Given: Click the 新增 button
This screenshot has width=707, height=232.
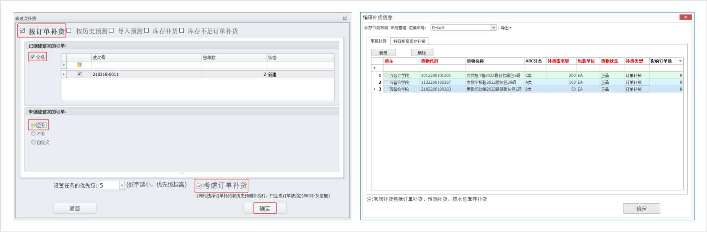Looking at the screenshot, I should pos(383,53).
